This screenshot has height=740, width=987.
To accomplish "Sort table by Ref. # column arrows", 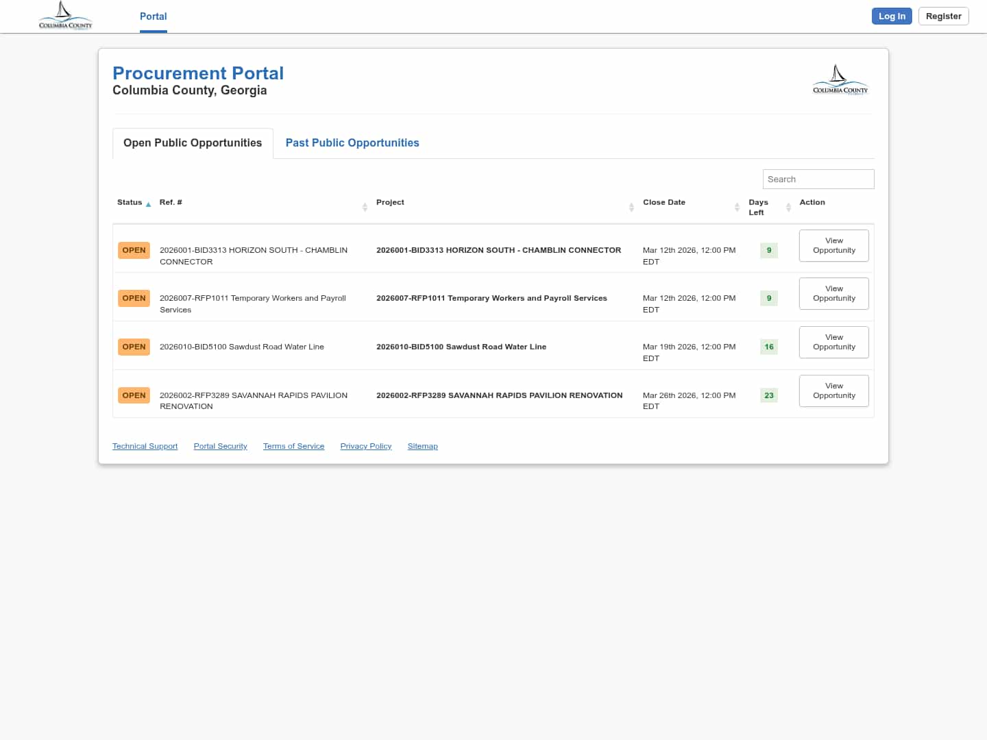I will pos(365,207).
